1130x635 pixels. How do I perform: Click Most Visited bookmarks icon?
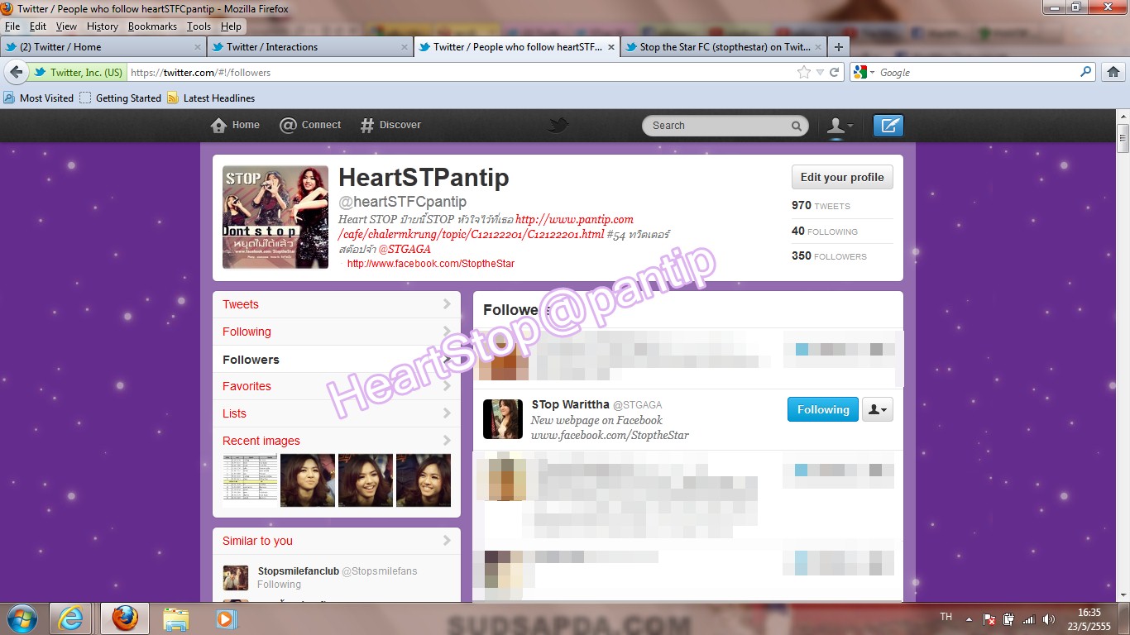9,98
